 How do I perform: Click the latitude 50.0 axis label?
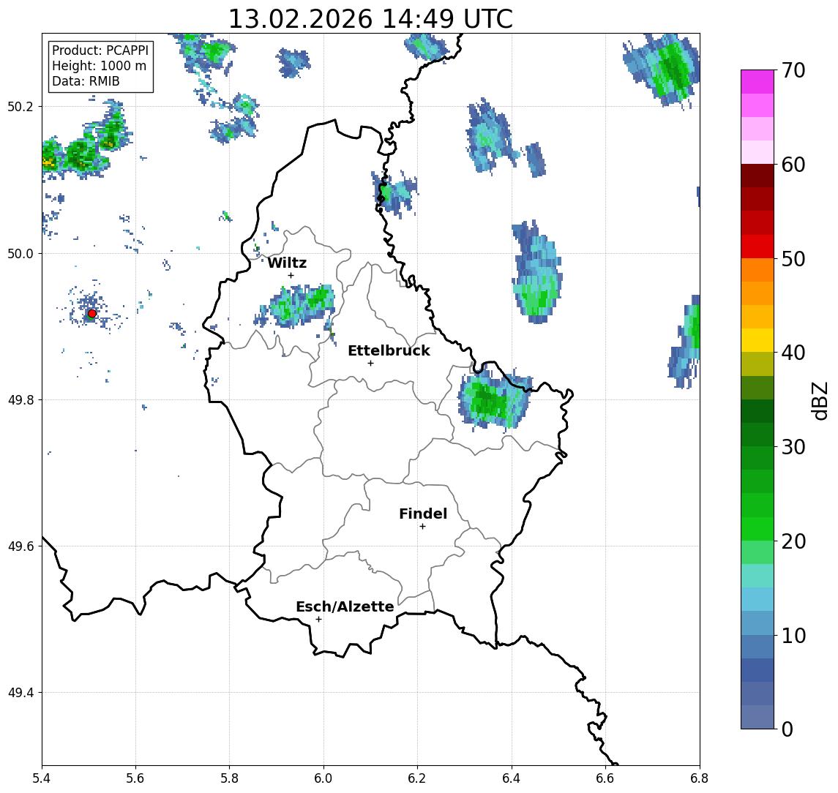coord(20,253)
